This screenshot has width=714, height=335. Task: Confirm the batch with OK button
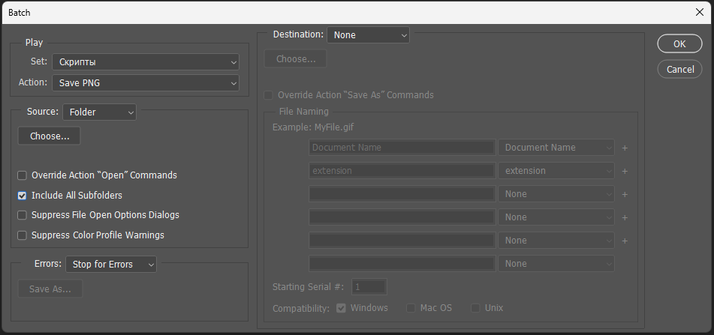(x=679, y=43)
